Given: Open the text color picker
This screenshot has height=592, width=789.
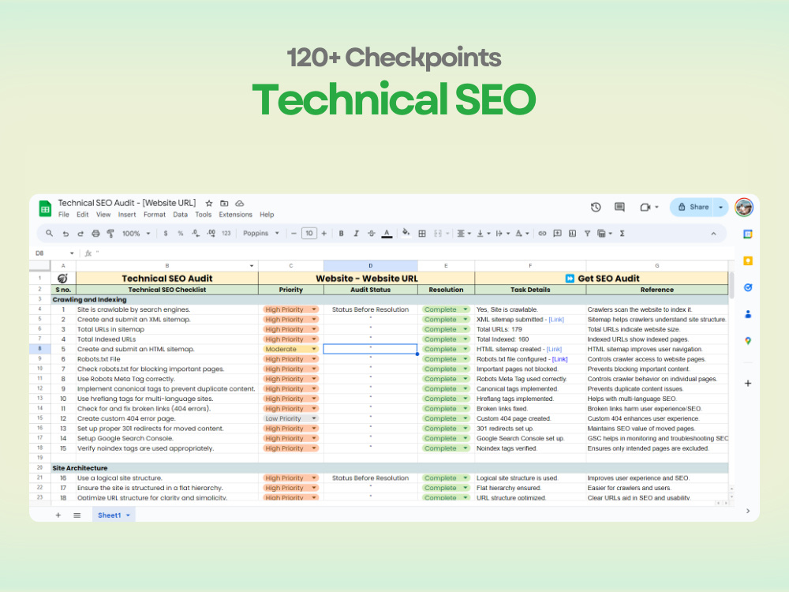Looking at the screenshot, I should [x=387, y=234].
